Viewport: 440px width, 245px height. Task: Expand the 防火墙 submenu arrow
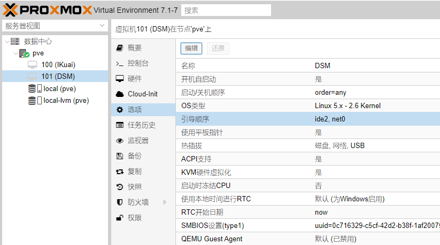(165, 202)
